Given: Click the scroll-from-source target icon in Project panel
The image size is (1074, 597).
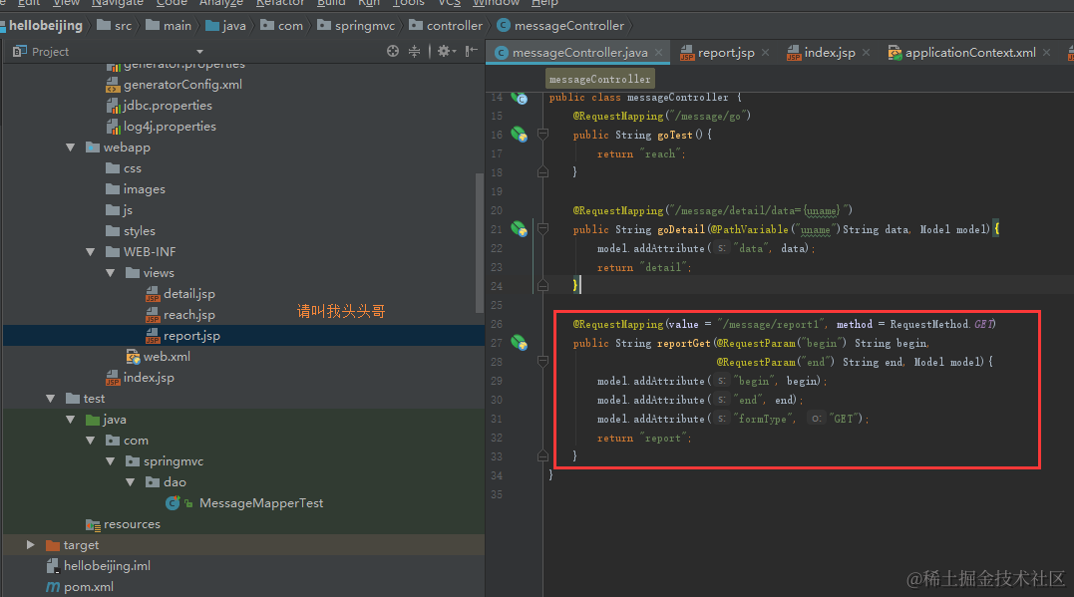Looking at the screenshot, I should coord(393,52).
